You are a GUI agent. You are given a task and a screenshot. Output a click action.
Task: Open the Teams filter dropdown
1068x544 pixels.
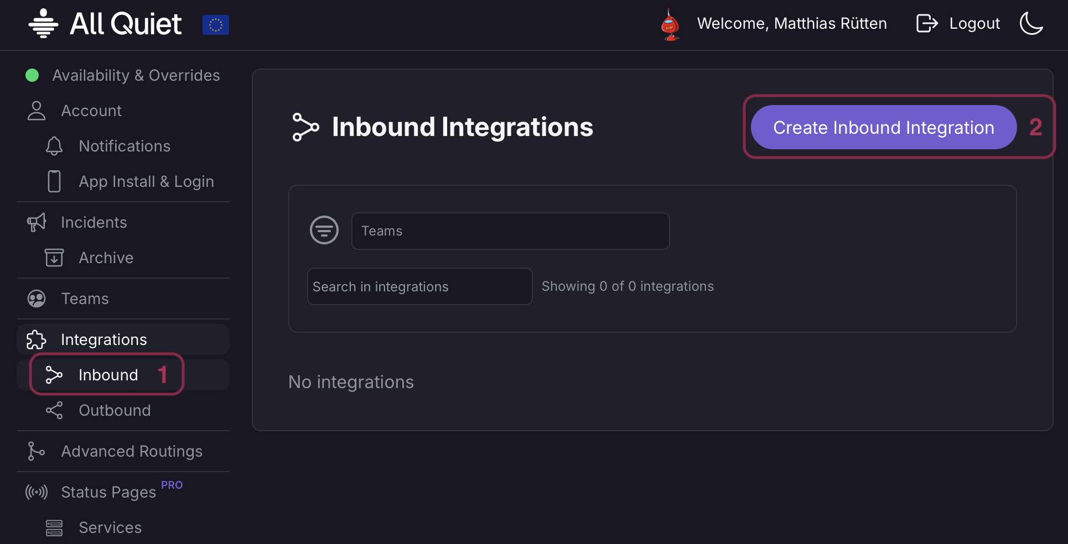tap(510, 231)
